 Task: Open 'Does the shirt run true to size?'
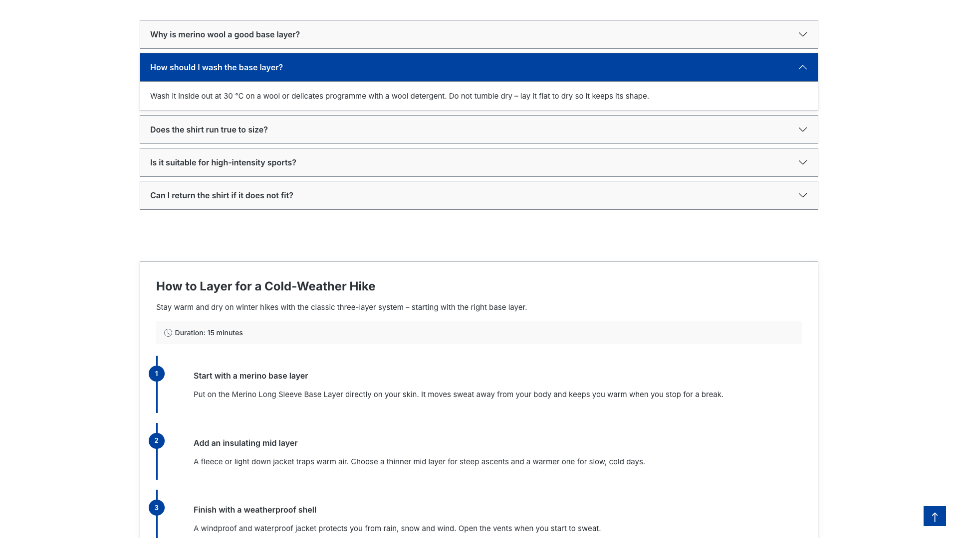pos(479,130)
